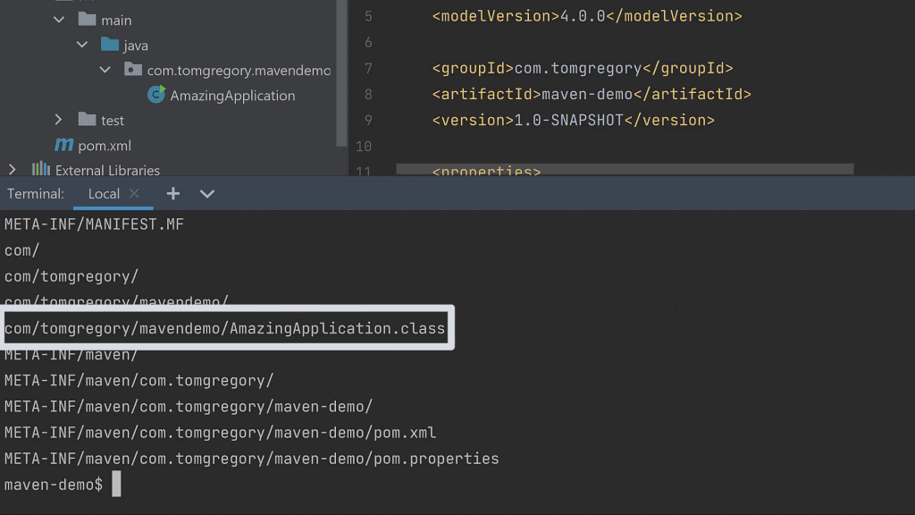This screenshot has width=915, height=515.
Task: Click the com.tomgregory.mavendemo package icon
Action: coord(132,69)
